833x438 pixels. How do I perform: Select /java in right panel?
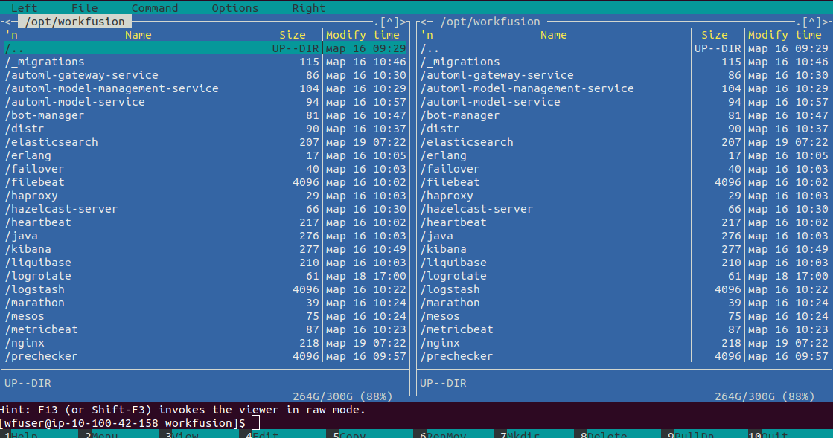point(625,236)
